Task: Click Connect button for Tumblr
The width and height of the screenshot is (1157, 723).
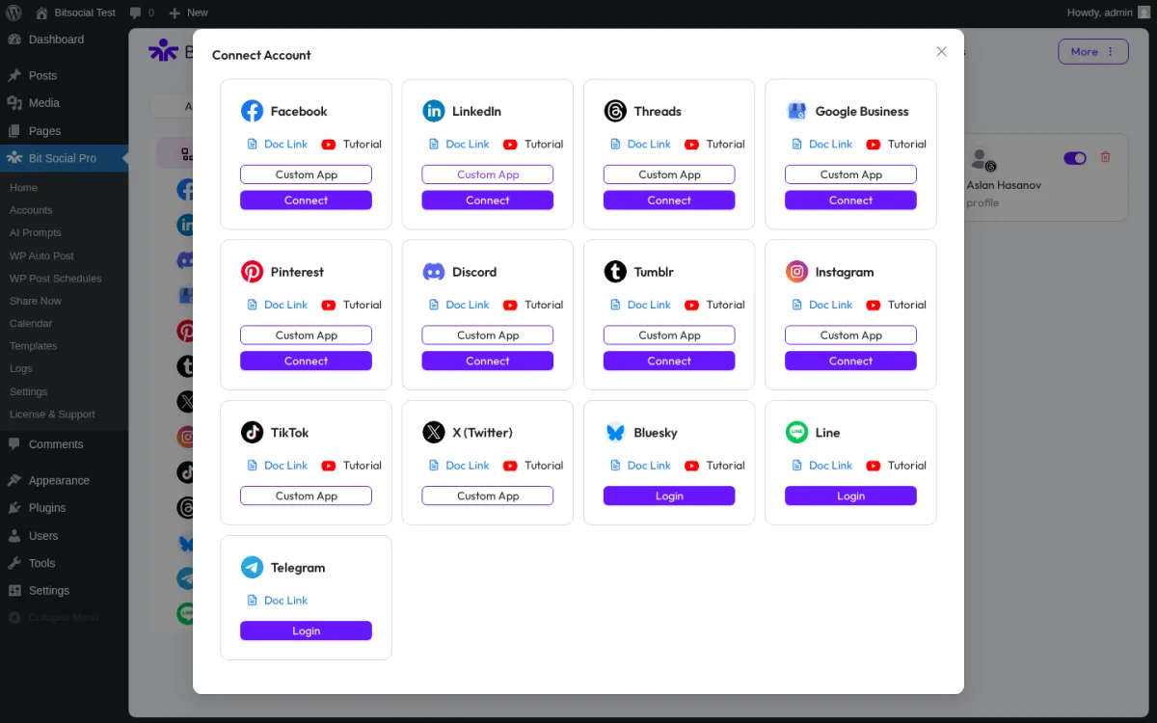Action: [669, 361]
